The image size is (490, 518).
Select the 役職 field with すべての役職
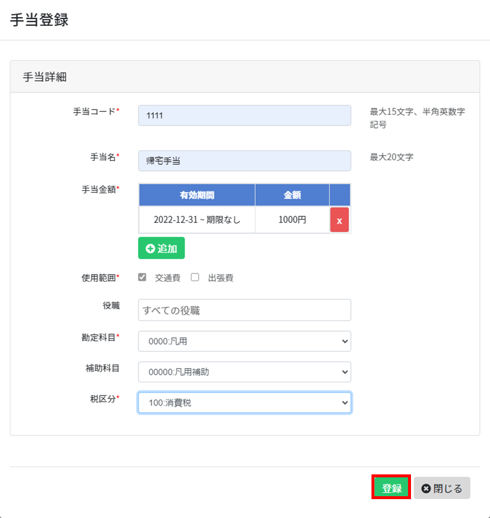pyautogui.click(x=244, y=310)
